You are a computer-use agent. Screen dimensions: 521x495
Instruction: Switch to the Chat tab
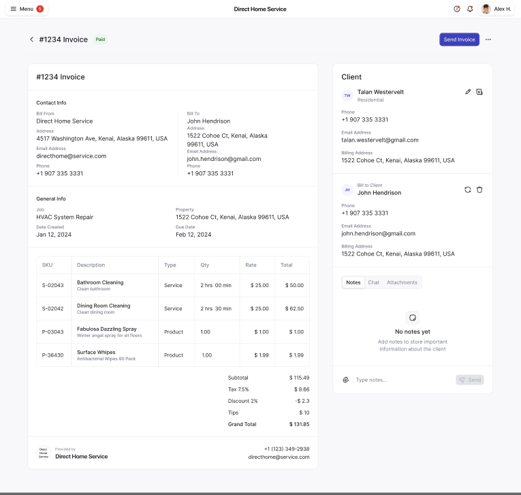[373, 282]
